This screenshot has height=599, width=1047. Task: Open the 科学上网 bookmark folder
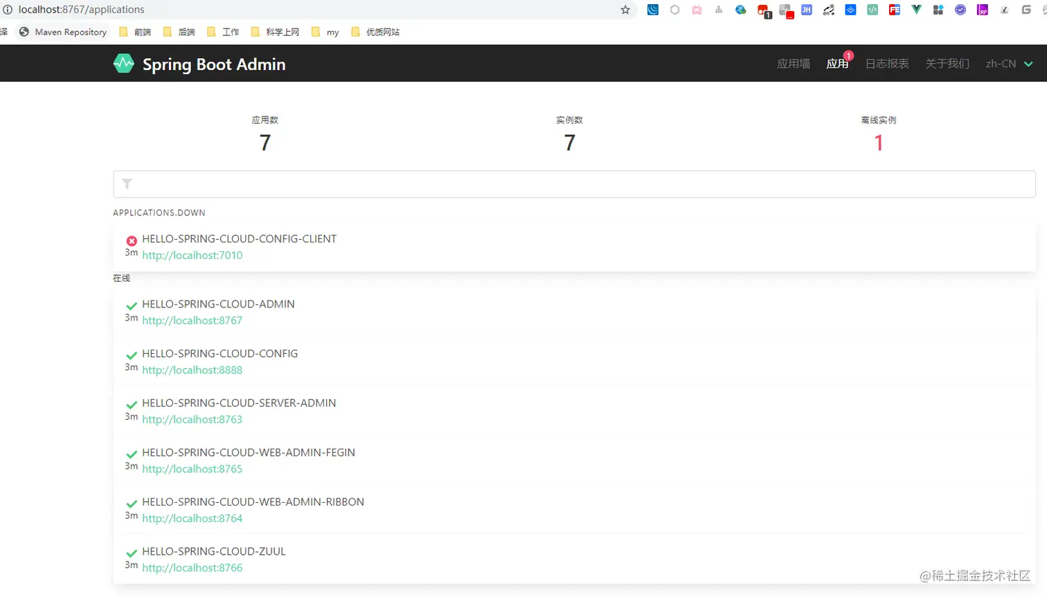pyautogui.click(x=275, y=32)
